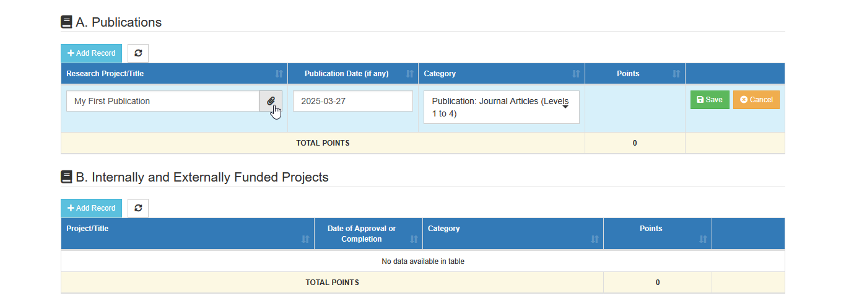Viewport: 841px width, 303px height.
Task: Click the B. Funded Projects book icon
Action: [x=66, y=177]
